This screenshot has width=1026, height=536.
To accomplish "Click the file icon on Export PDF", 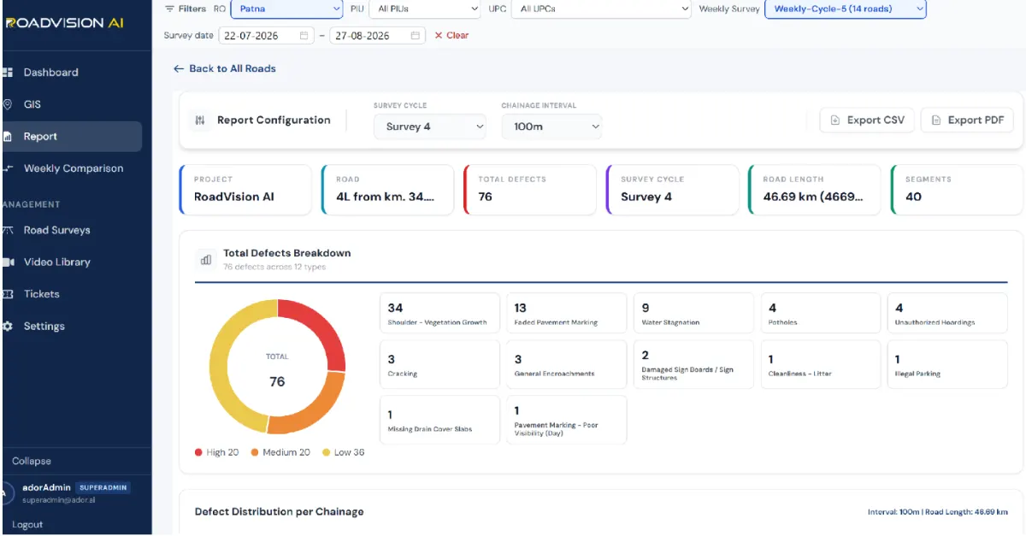I will click(x=936, y=121).
